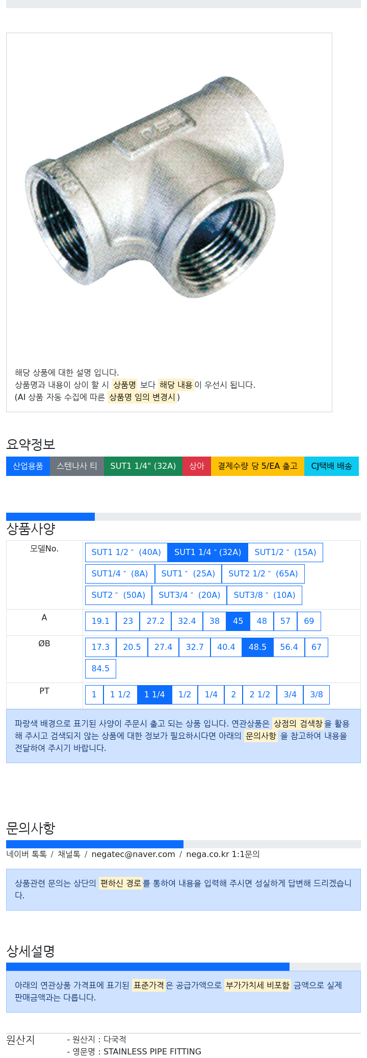This screenshot has width=367, height=1058.
Task: Pick A dimension value 32.4
Action: [x=187, y=621]
